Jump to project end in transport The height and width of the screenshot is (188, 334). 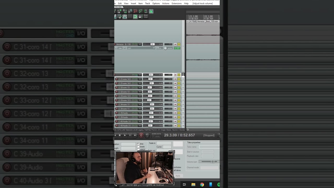click(x=135, y=135)
